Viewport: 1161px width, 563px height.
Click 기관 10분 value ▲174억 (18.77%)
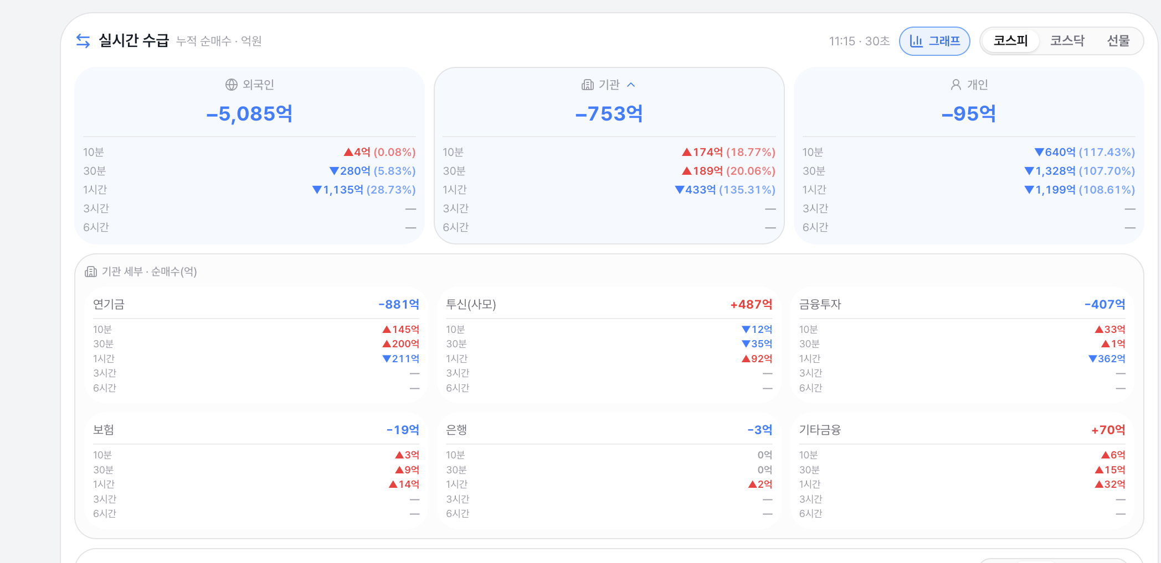click(x=728, y=152)
